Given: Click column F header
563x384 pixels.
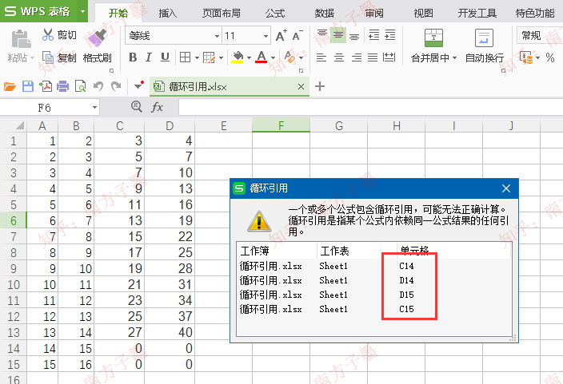Looking at the screenshot, I should tap(281, 125).
